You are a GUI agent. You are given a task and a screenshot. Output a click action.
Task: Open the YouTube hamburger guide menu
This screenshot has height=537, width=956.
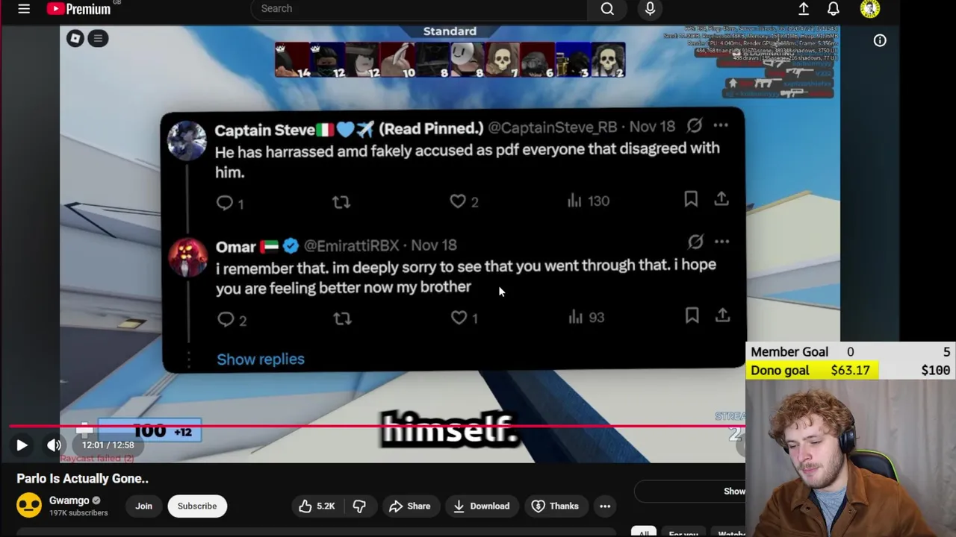(24, 9)
